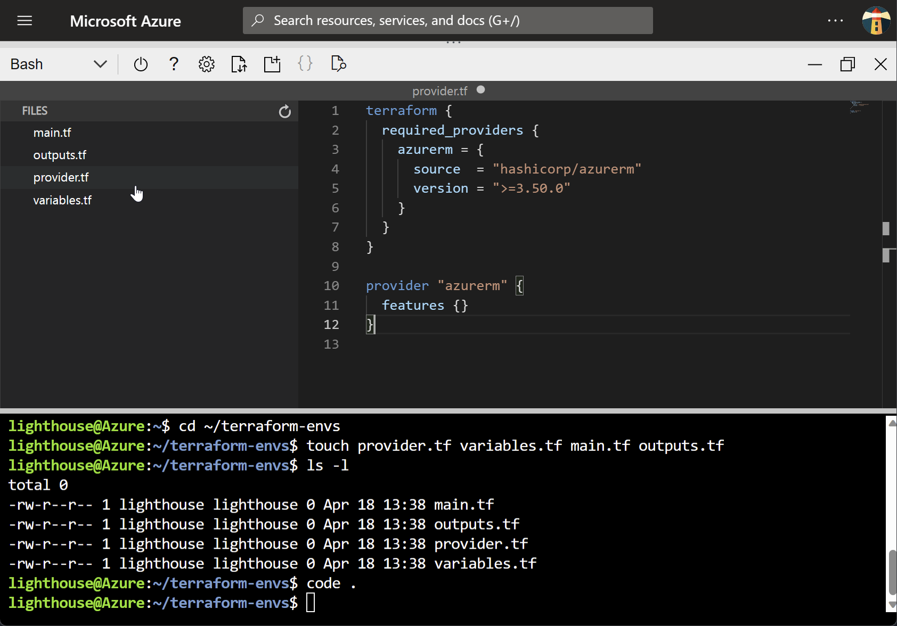
Task: Click the terminal scrollbar thumb
Action: point(892,572)
